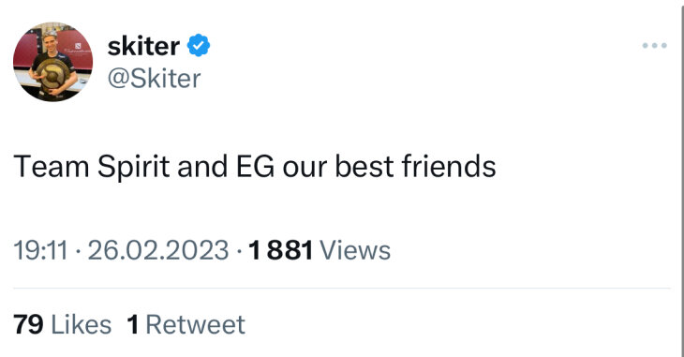Screen dimensions: 684x357
Task: Click the number 79 beside Likes
Action: click(28, 325)
